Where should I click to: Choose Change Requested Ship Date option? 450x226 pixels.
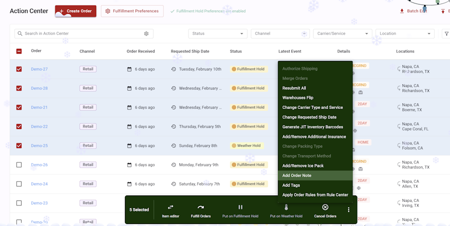[309, 117]
